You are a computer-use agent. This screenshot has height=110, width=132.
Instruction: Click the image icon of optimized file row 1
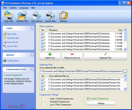[42, 79]
